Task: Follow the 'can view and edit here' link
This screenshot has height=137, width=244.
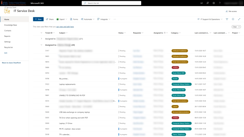Action: (65, 27)
